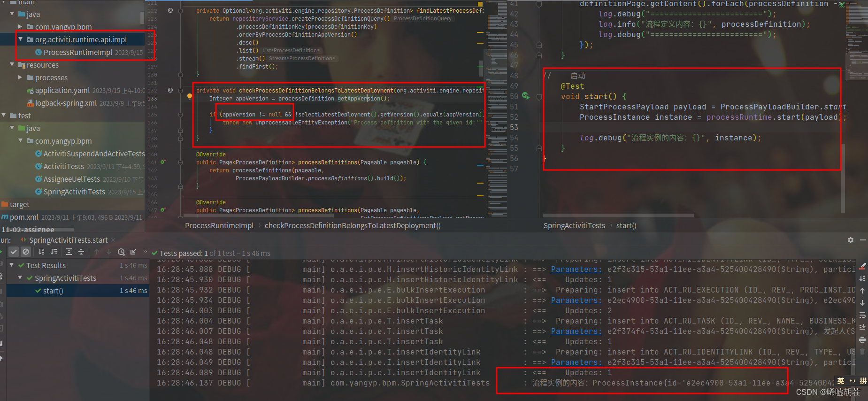Print the console output
This screenshot has width=868, height=401.
click(863, 339)
